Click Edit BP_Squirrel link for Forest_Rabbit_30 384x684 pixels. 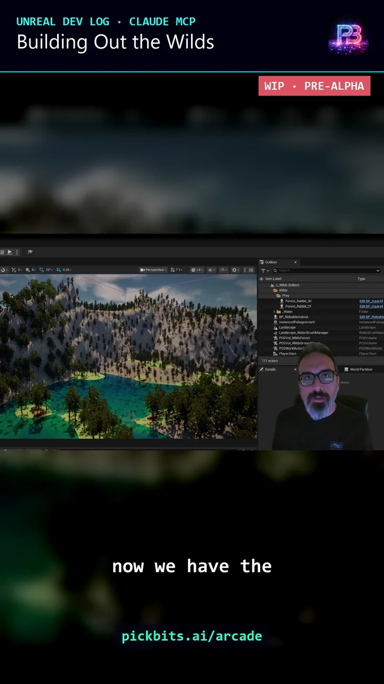pyautogui.click(x=371, y=301)
